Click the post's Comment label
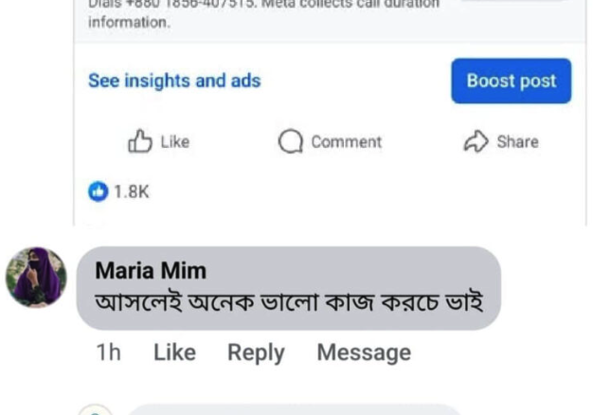Screen dimensions: 593x415 pyautogui.click(x=346, y=141)
